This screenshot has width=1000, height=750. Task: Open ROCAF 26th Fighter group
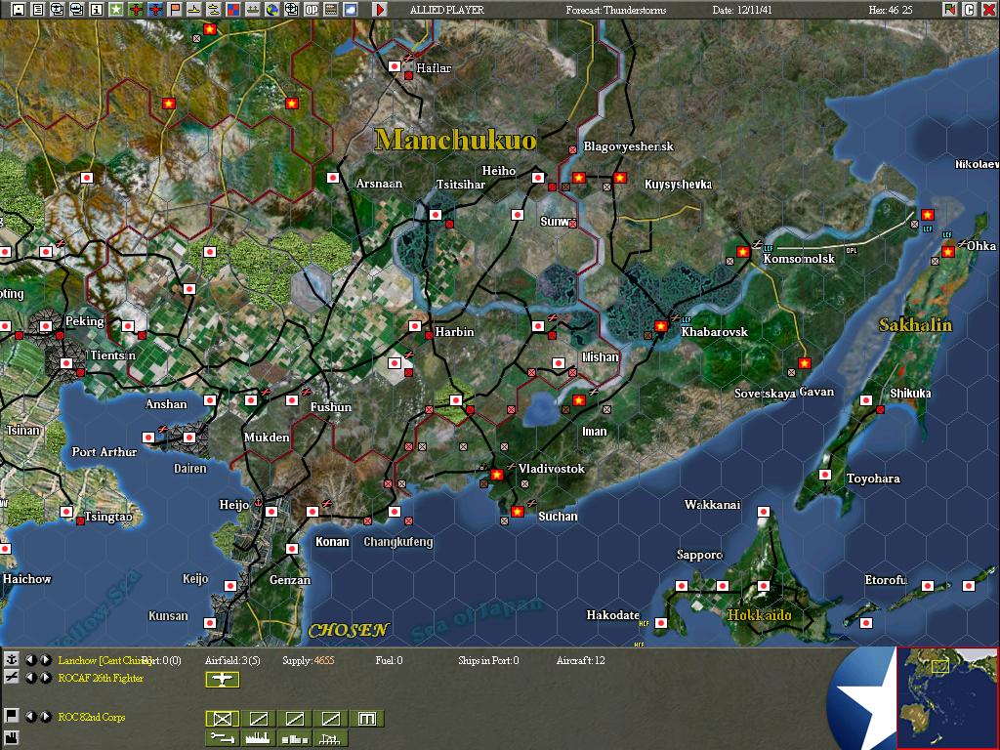pyautogui.click(x=101, y=678)
